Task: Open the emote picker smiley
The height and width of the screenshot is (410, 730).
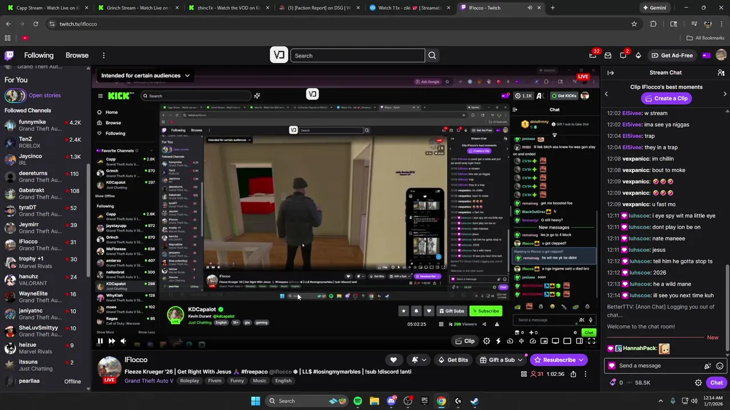Action: pos(720,366)
